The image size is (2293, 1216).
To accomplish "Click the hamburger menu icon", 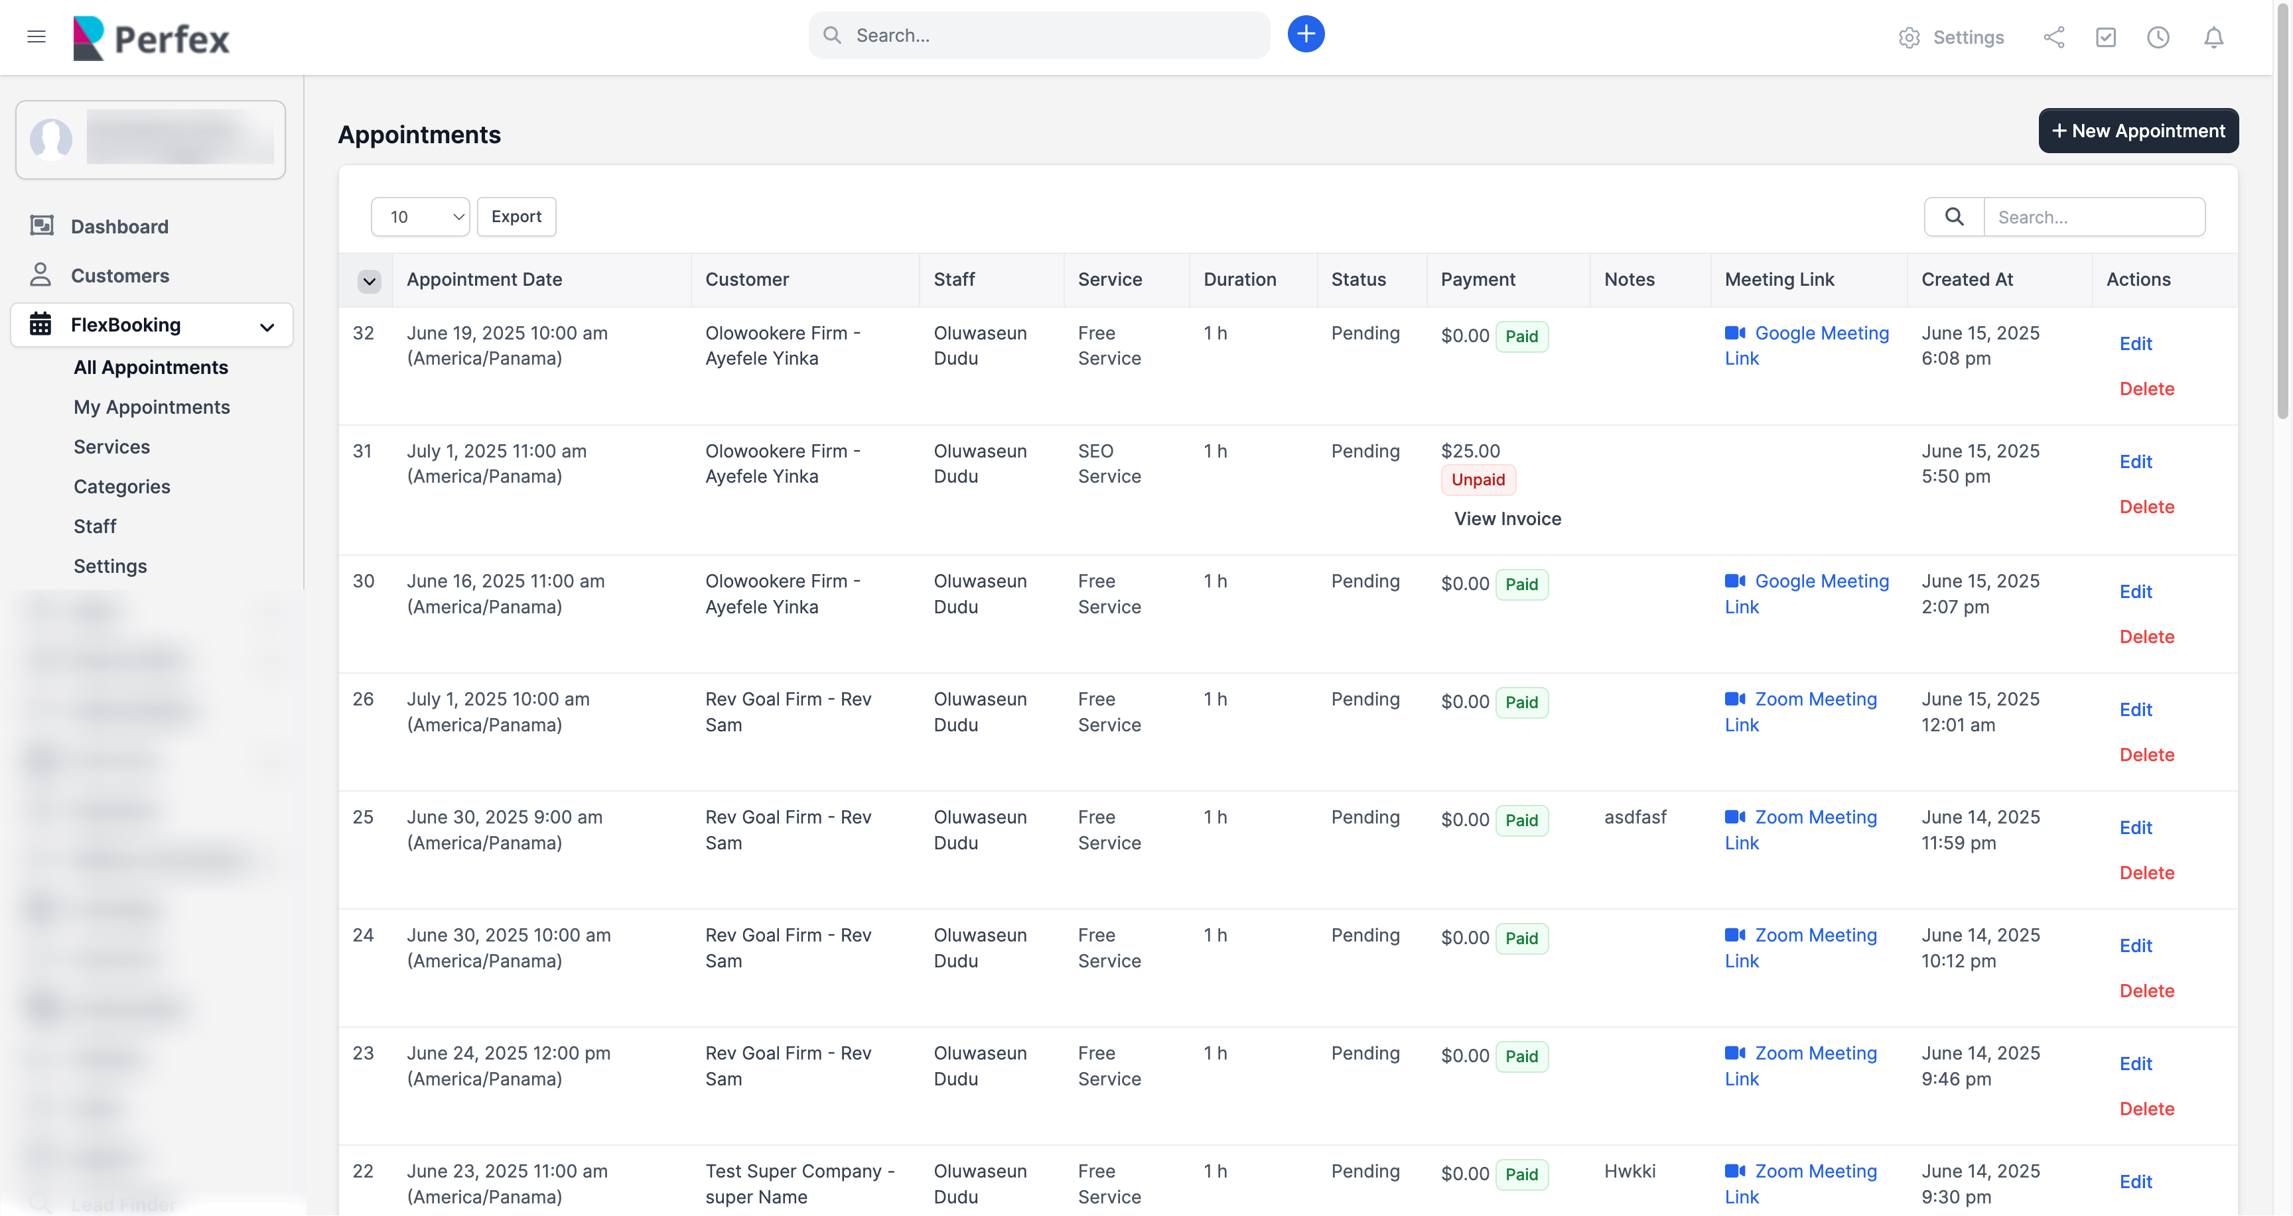I will (x=36, y=36).
